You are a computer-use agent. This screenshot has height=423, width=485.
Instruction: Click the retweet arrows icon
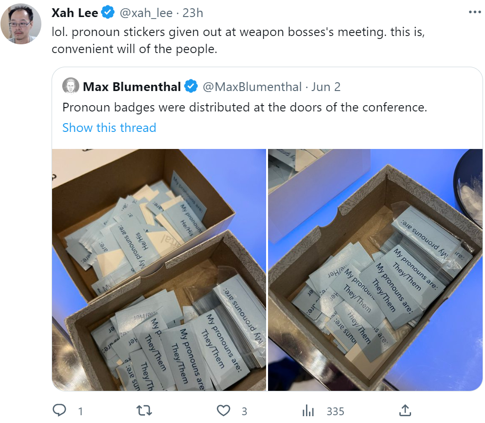(x=144, y=411)
